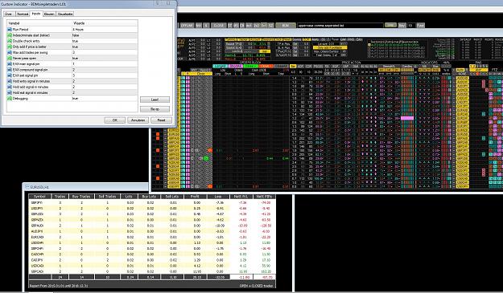The width and height of the screenshot is (503, 293).
Task: Click the Buy button on dashboard toolbar
Action: 402,25
